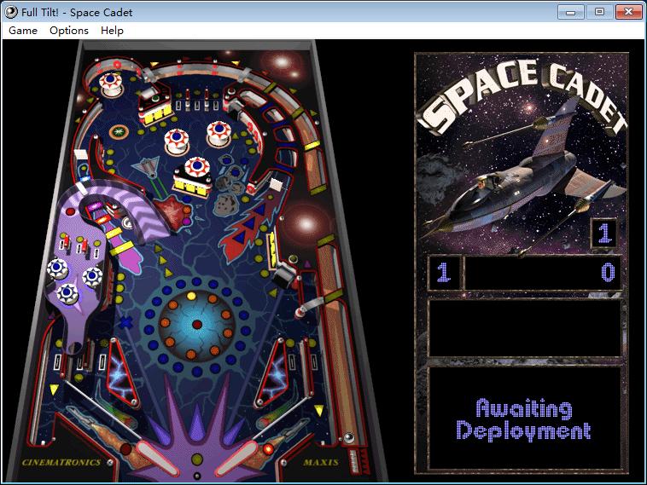
Task: Click the blue X marking on the table
Action: point(125,322)
